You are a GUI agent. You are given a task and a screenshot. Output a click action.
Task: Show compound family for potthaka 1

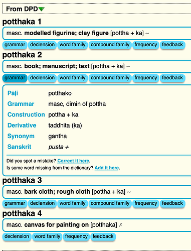[110, 45]
